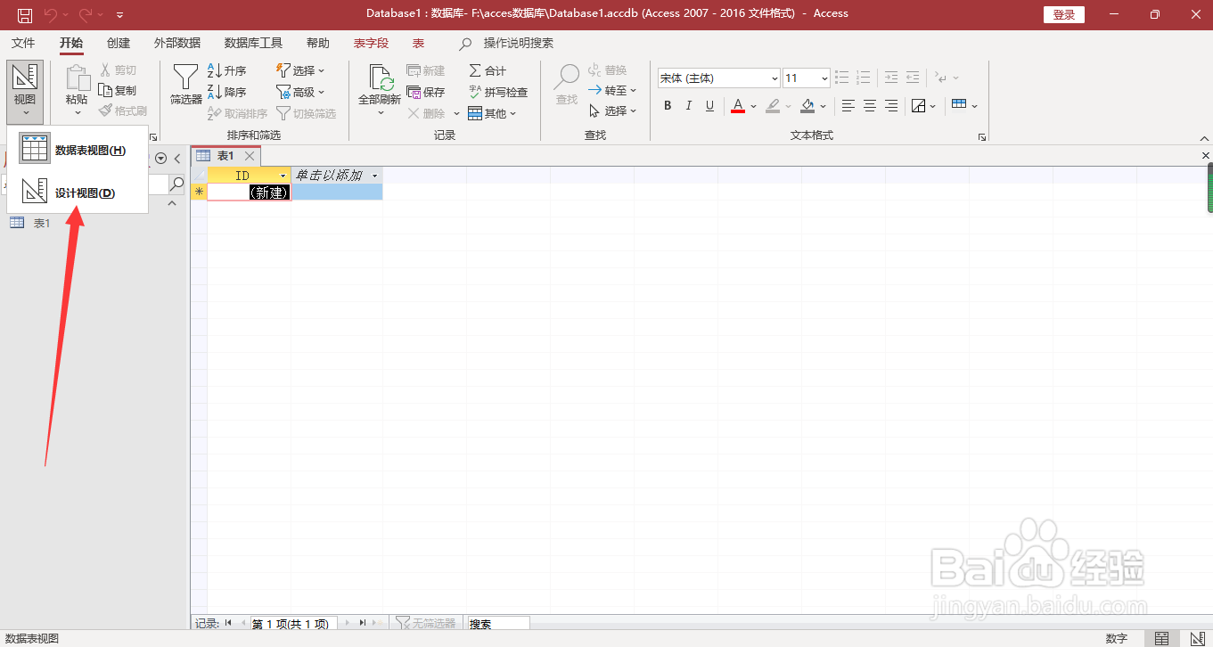
Task: Center align text in text formatting group
Action: (x=870, y=106)
